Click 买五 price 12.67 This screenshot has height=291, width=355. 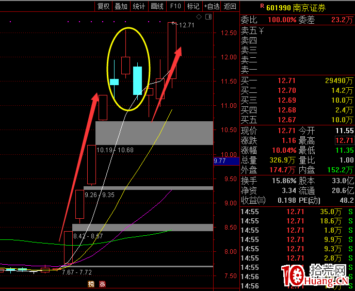pyautogui.click(x=286, y=120)
